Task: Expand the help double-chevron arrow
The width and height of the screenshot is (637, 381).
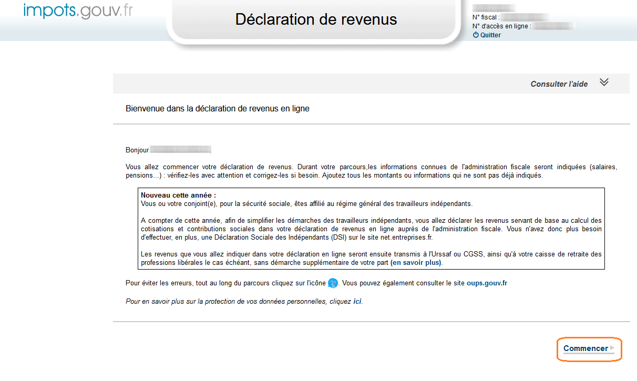Action: (604, 83)
